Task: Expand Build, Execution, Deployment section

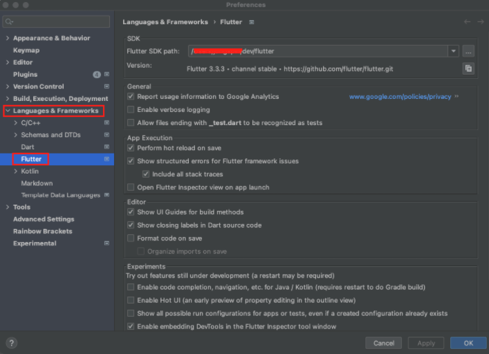Action: point(8,98)
